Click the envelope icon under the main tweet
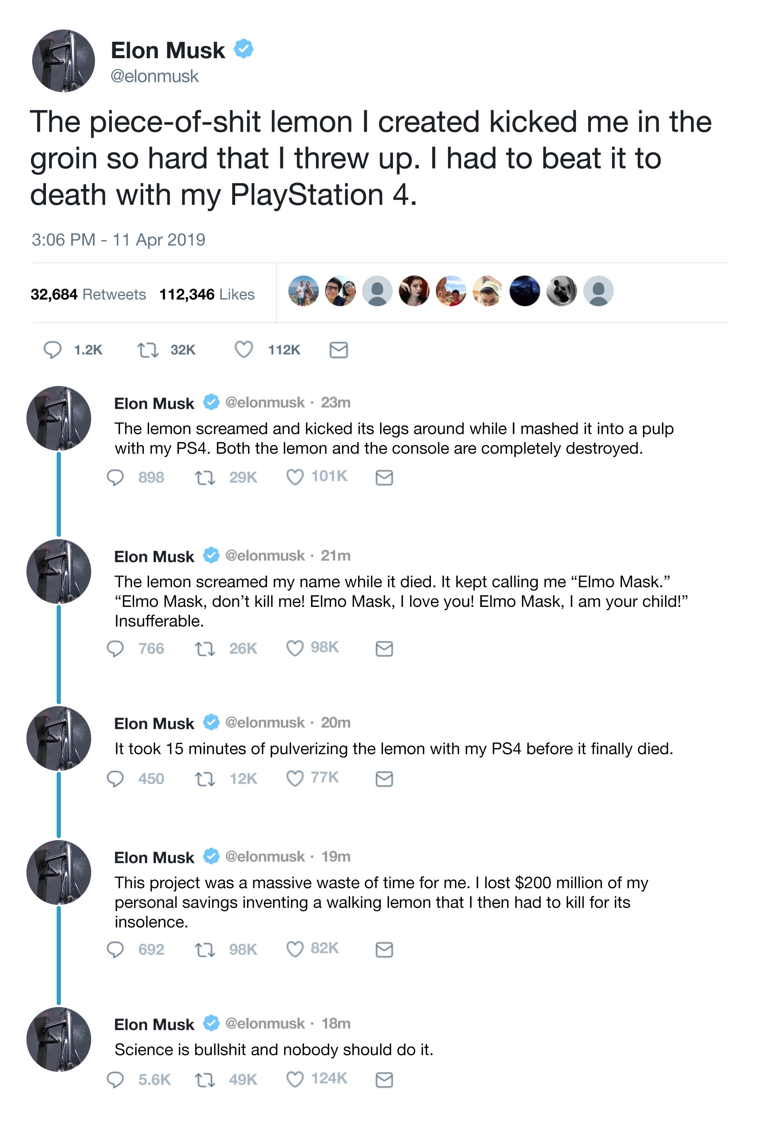 pos(338,350)
